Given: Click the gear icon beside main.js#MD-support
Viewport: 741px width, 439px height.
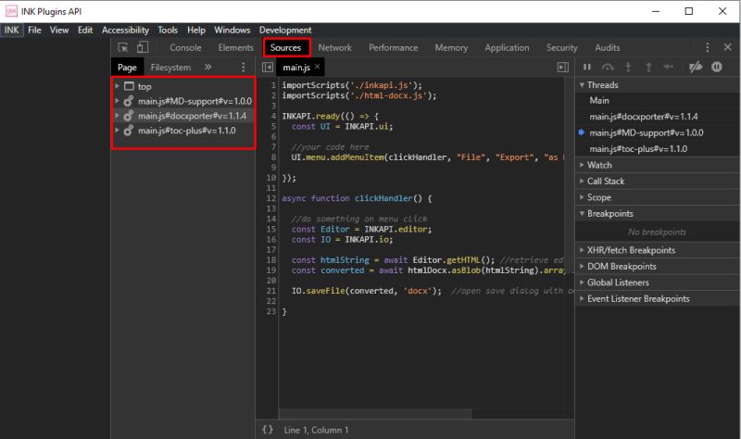Looking at the screenshot, I should click(128, 101).
